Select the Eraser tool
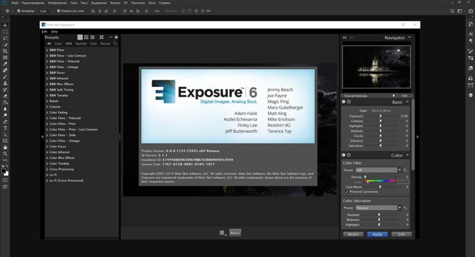 pos(5,96)
